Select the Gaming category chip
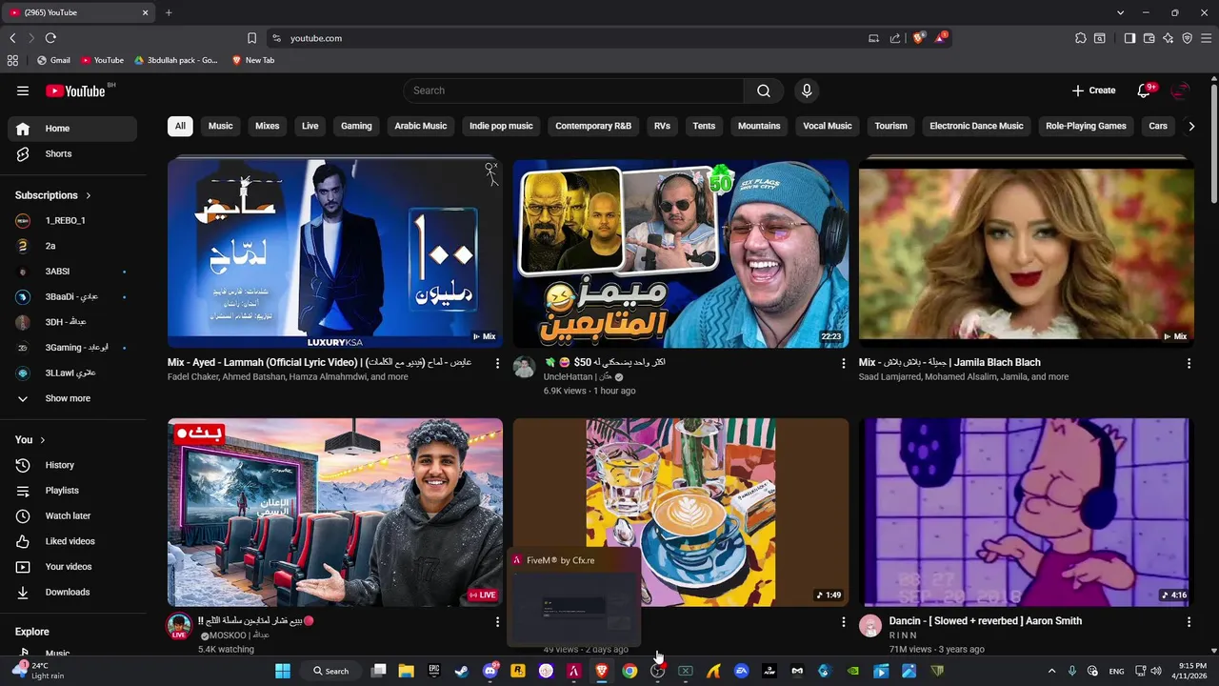Screen dimensions: 1219x686 pos(356,126)
